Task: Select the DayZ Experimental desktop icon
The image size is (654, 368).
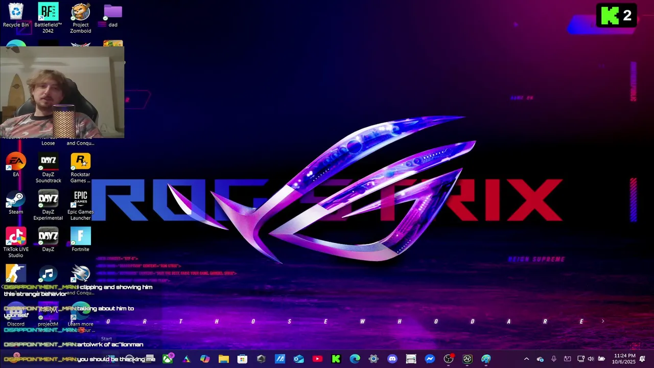Action: coord(48,205)
